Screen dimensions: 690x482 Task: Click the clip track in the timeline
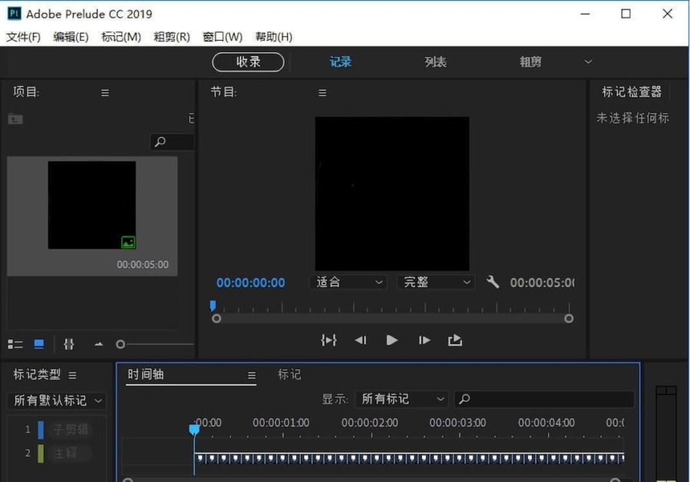tap(409, 458)
